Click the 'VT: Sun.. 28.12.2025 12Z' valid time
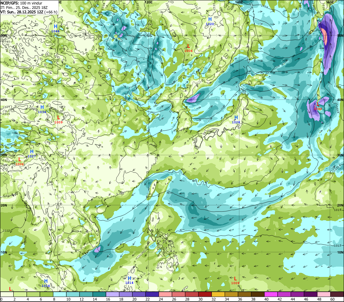This screenshot has height=302, width=344. (22, 12)
